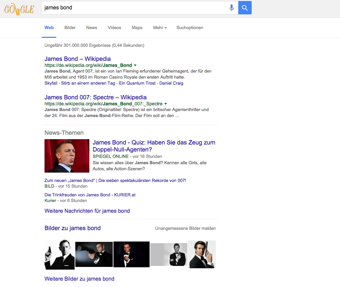Screen dimensions: 340x287
Task: Open black-and-white Bond image with raised pistol
Action: [60, 255]
